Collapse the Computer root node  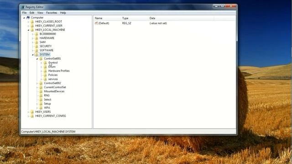(24, 18)
